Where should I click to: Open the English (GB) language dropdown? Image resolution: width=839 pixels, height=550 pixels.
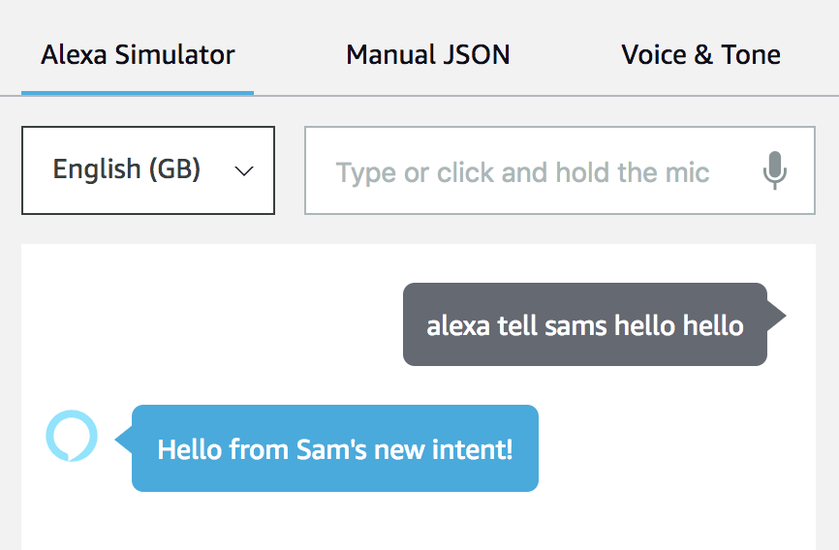point(148,170)
